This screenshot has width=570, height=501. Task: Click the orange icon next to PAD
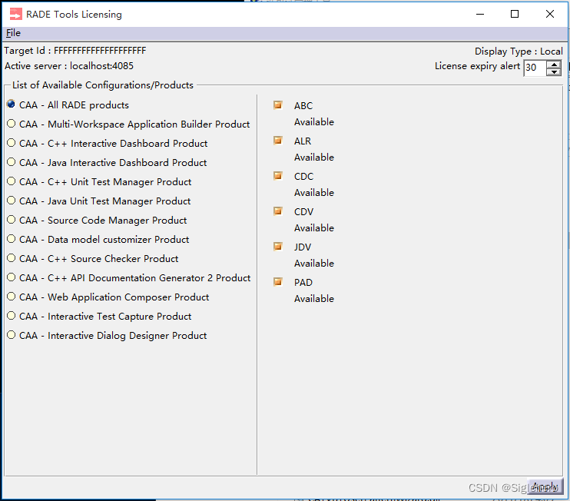[x=278, y=282]
